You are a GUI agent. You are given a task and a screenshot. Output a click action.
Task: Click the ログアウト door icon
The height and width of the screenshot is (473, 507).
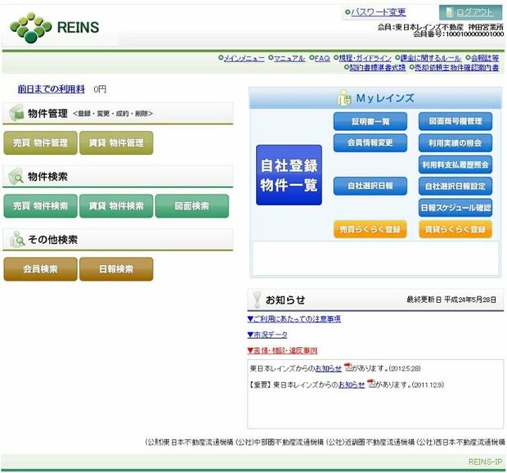tap(450, 12)
